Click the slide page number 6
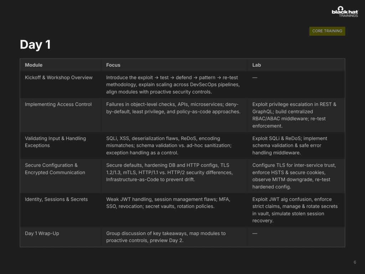 pos(355,262)
